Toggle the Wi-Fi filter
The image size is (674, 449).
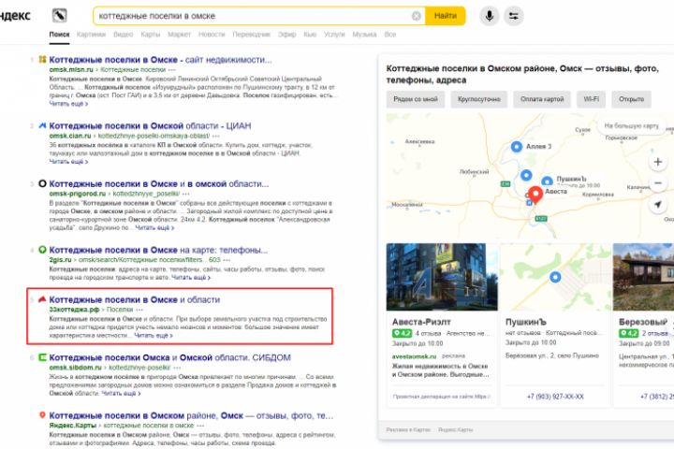pyautogui.click(x=591, y=99)
